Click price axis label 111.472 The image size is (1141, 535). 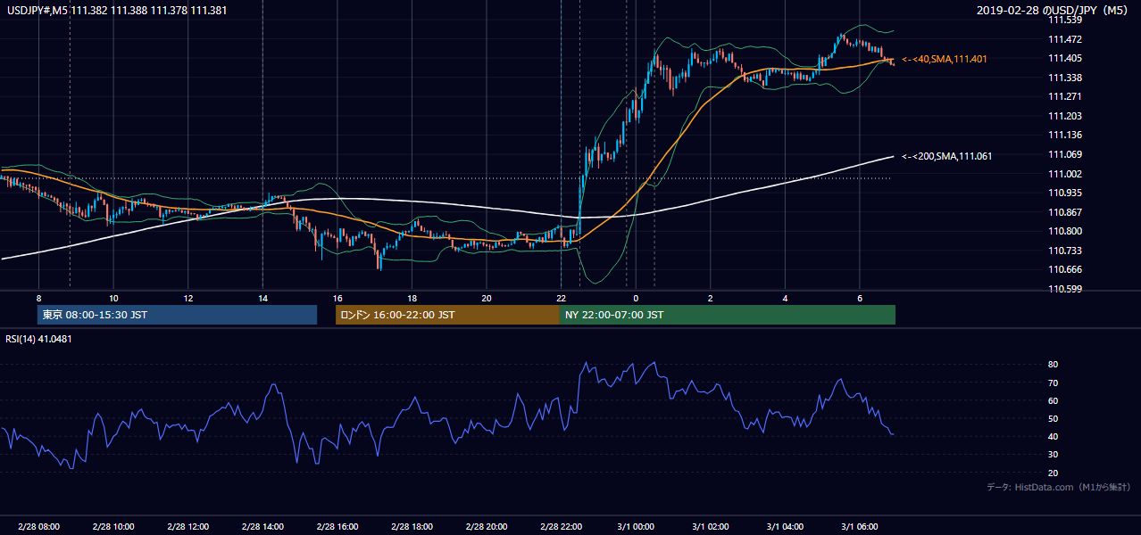click(x=1066, y=39)
